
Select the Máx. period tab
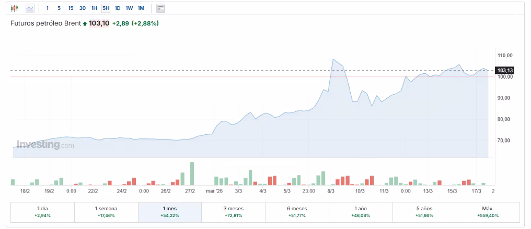click(x=488, y=212)
